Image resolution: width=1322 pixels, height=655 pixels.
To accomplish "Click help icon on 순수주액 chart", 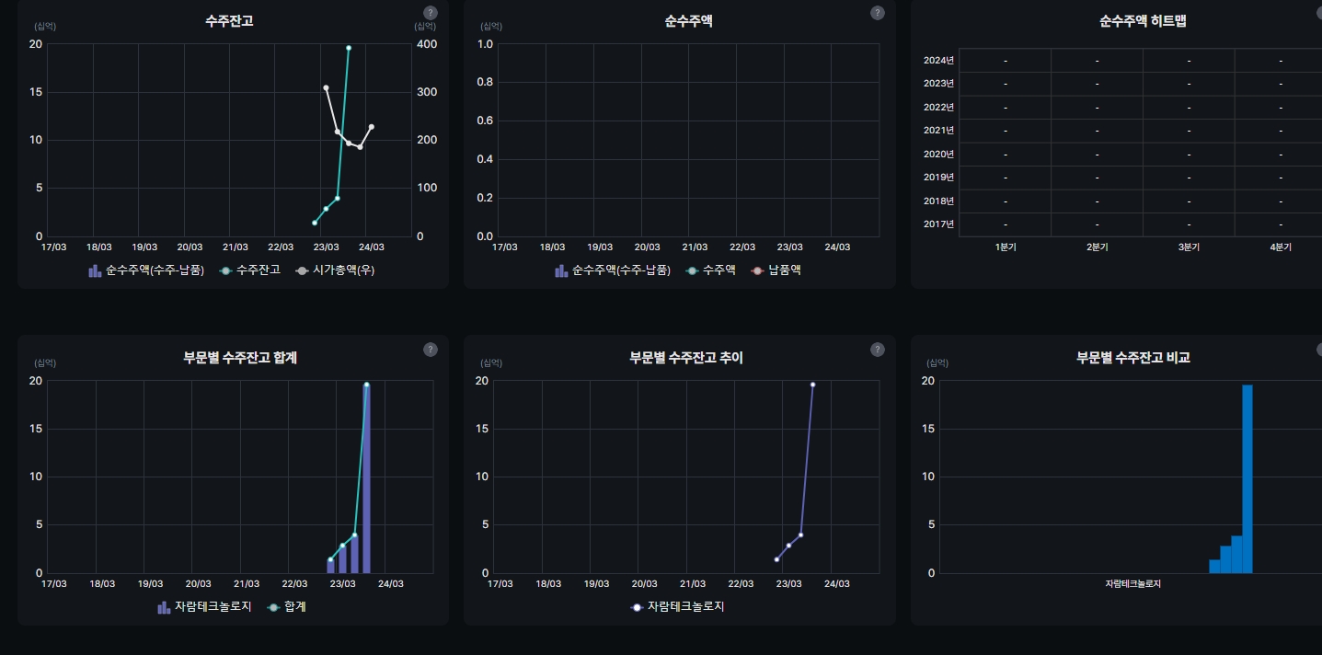I will coord(878,13).
